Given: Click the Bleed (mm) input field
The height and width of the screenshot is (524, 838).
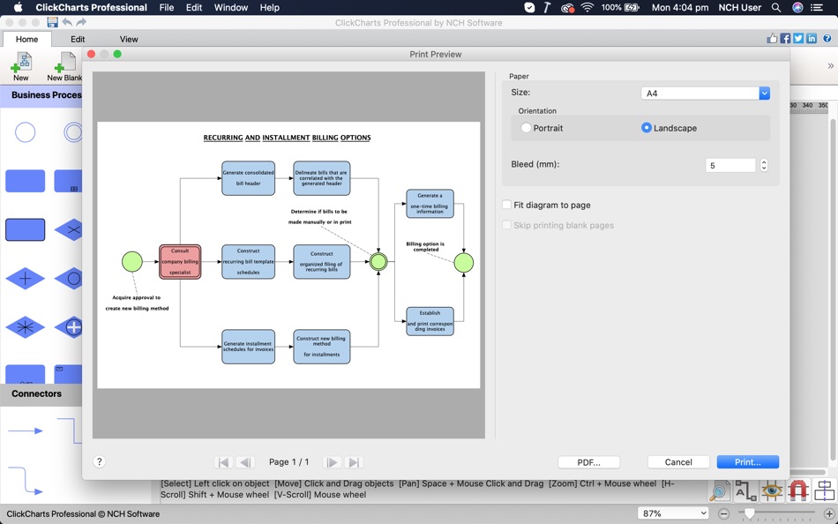Looking at the screenshot, I should (730, 165).
